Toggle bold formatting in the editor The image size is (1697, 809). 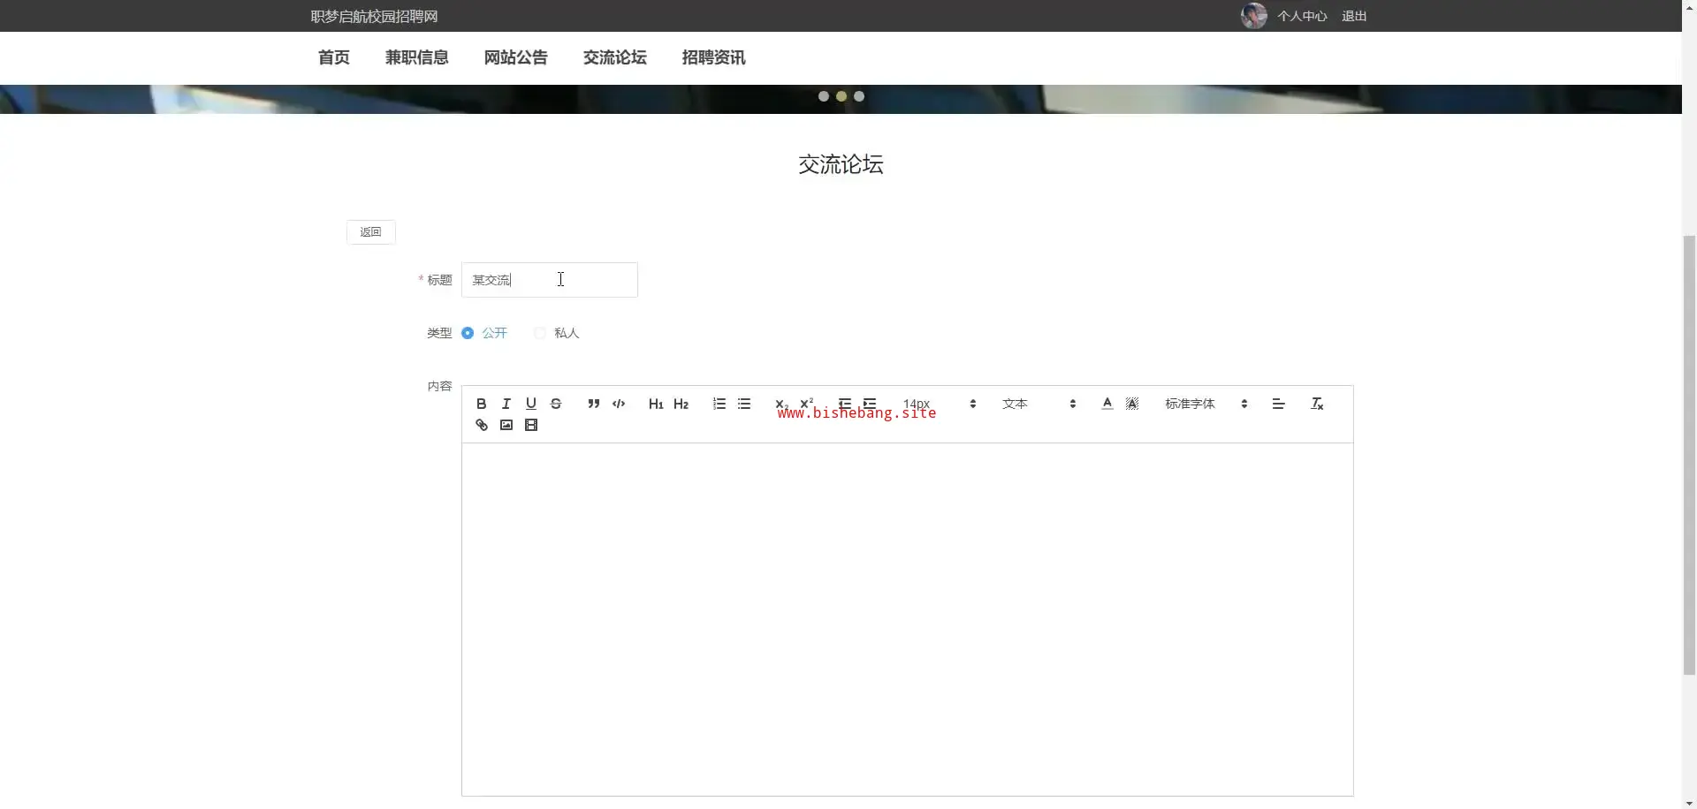pyautogui.click(x=481, y=404)
